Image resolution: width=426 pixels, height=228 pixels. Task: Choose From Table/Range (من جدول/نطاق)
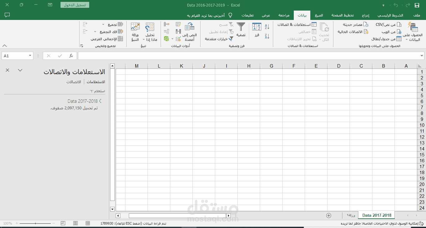(386, 39)
